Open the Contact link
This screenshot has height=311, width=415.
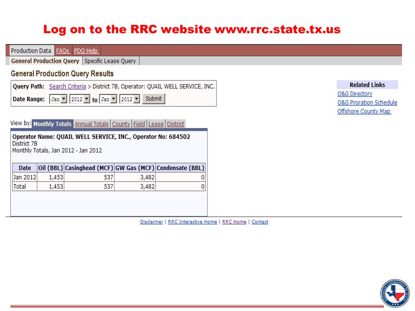point(260,222)
